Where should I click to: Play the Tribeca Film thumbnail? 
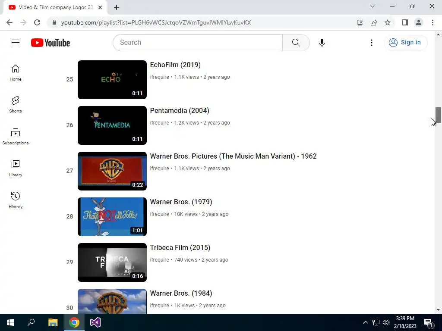click(x=112, y=262)
